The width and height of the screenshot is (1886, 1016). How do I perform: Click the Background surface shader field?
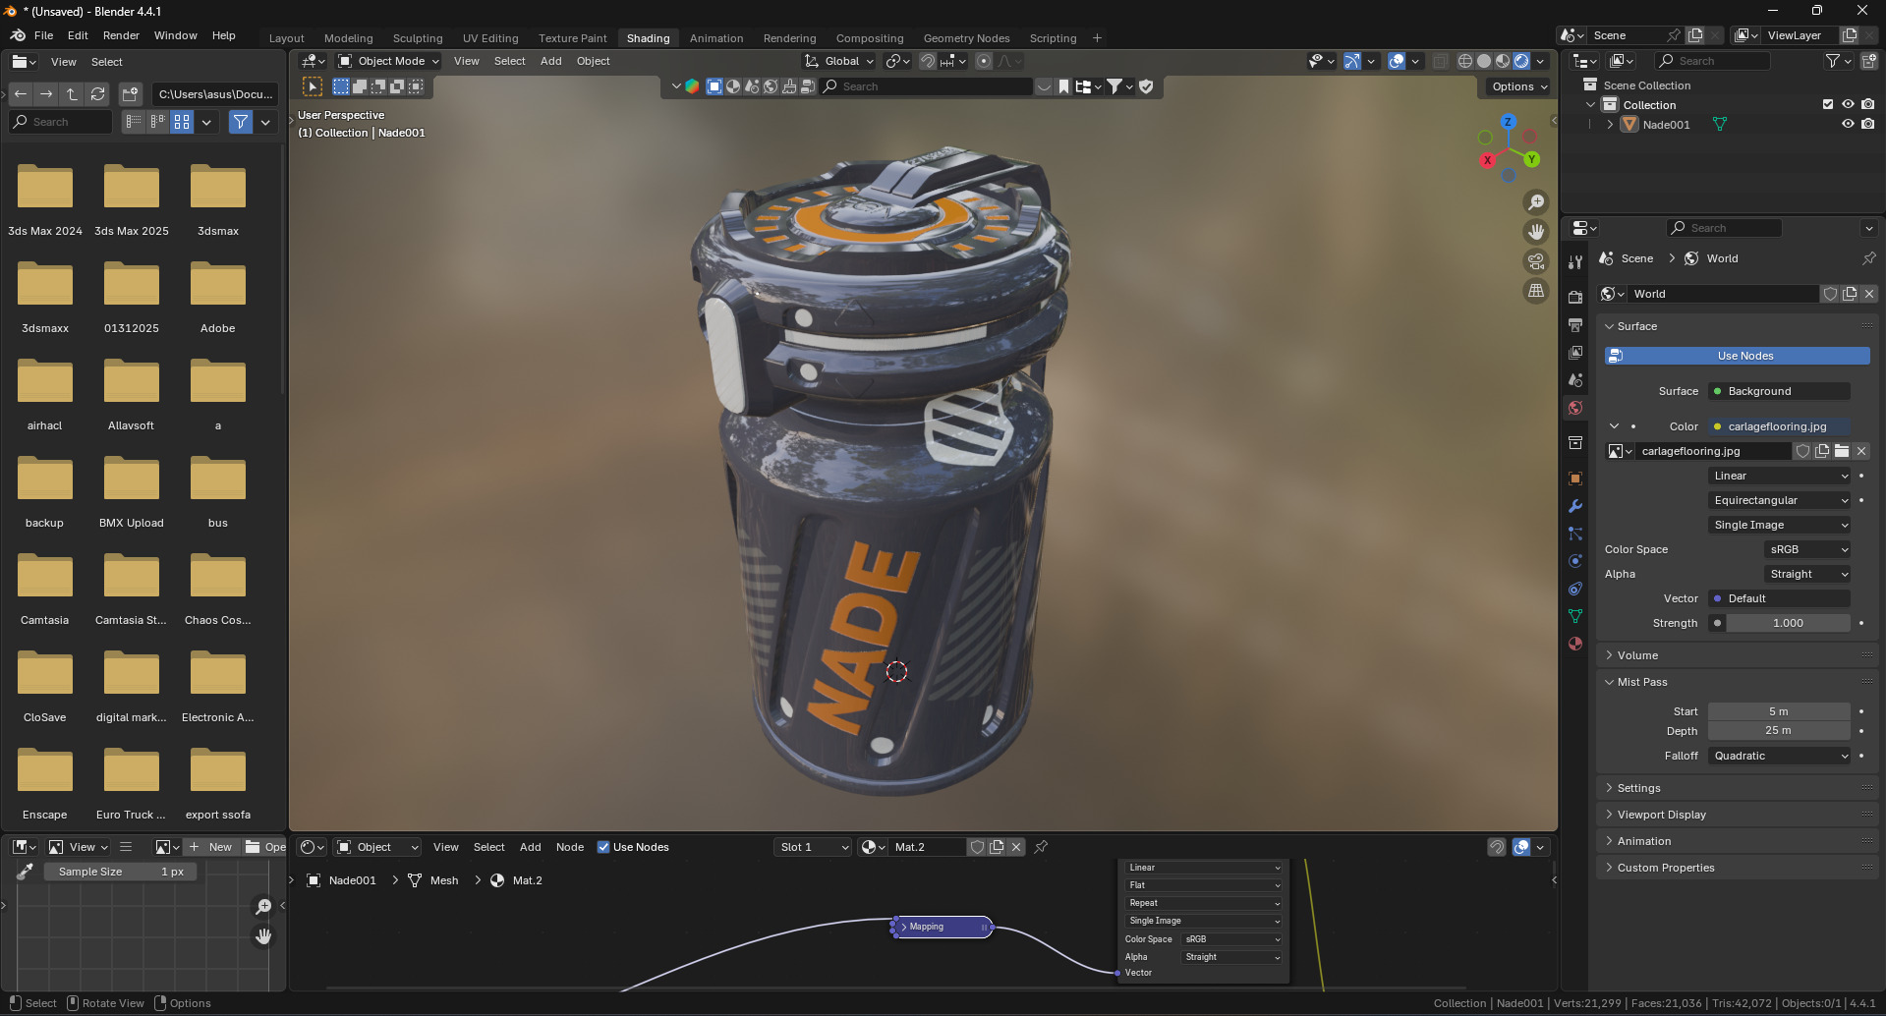1780,391
